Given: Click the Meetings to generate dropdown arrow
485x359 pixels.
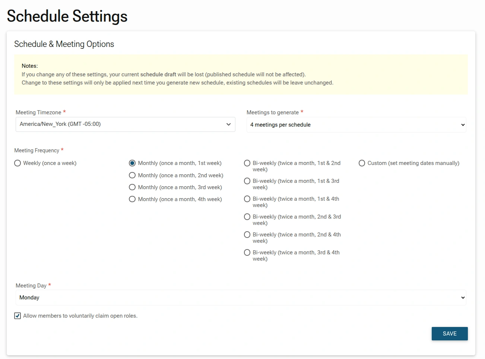Looking at the screenshot, I should (x=463, y=125).
